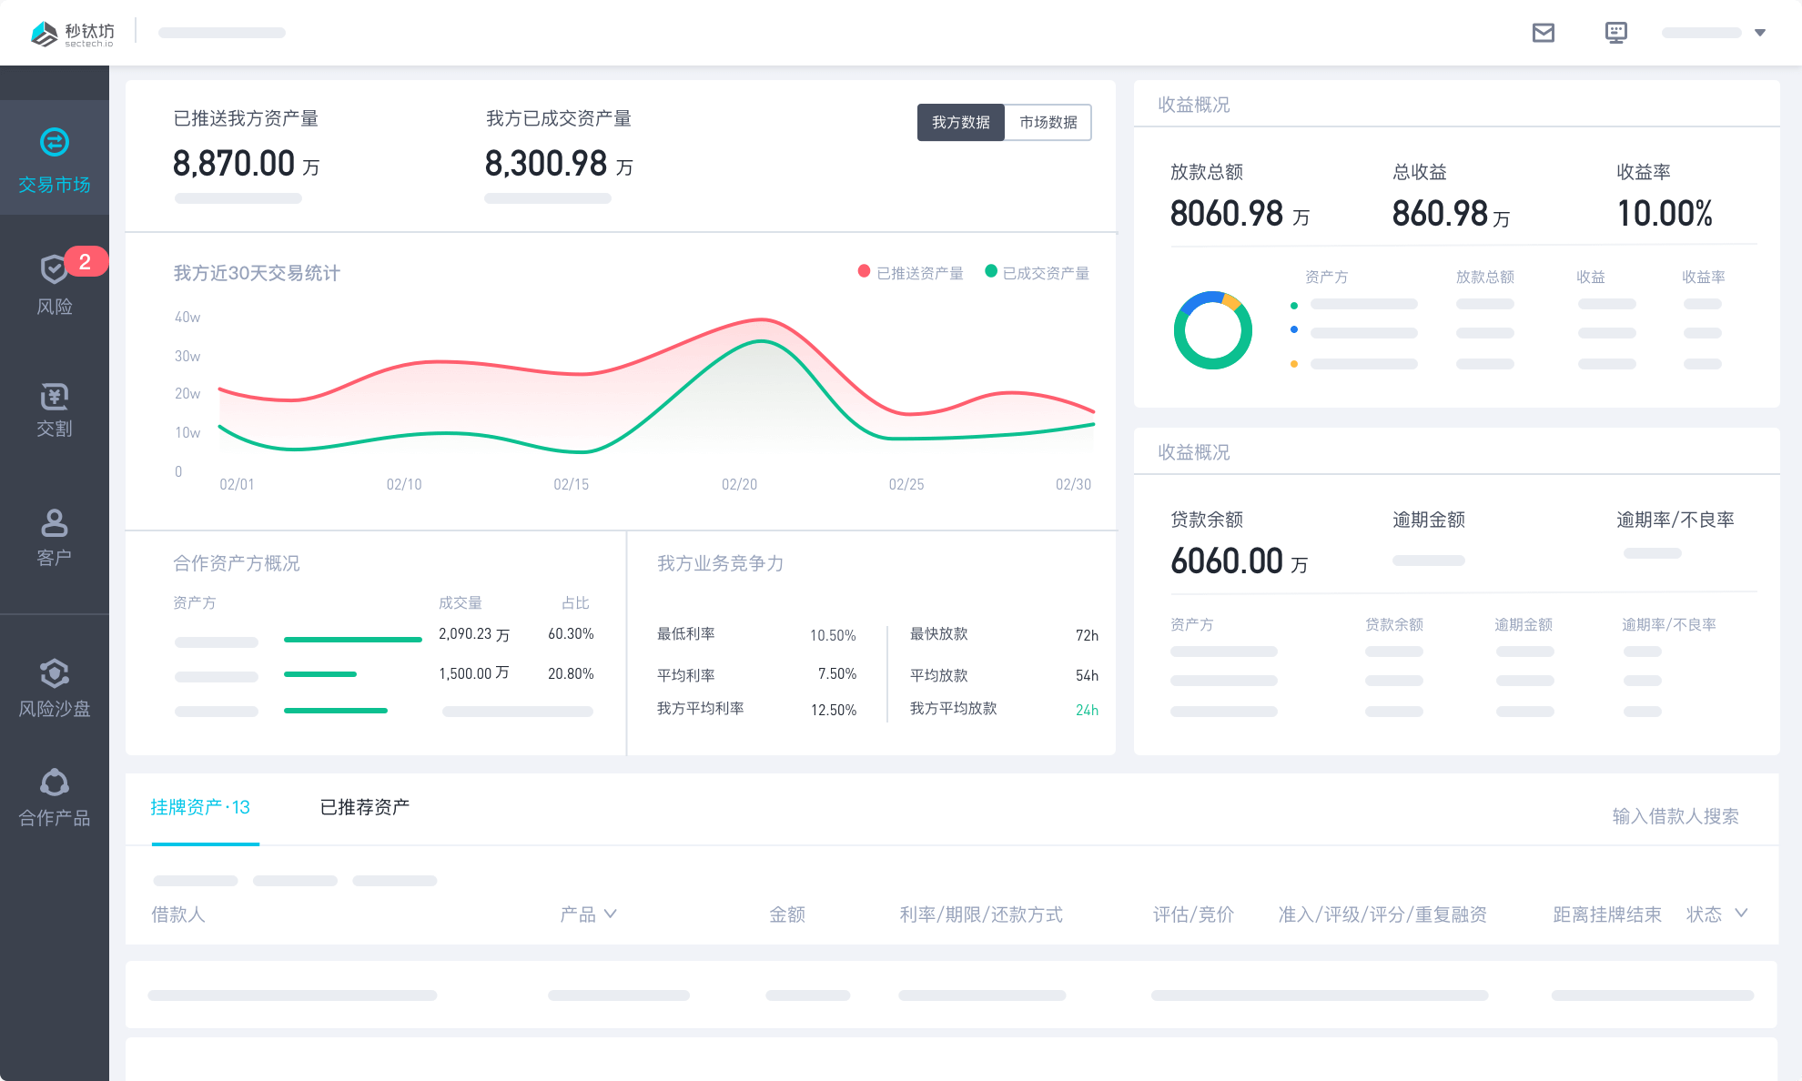The height and width of the screenshot is (1081, 1802).
Task: Click the donut chart in 收益概况
Action: (x=1212, y=330)
